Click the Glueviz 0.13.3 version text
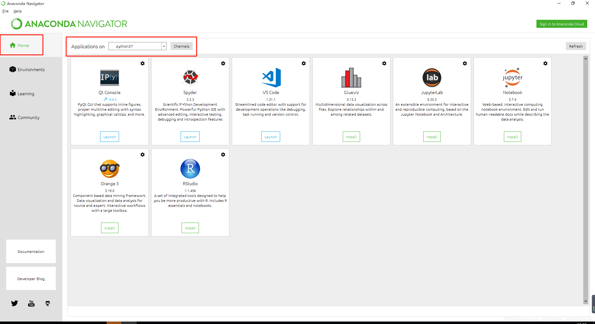Screen dimensions: 595x324 (x=351, y=100)
